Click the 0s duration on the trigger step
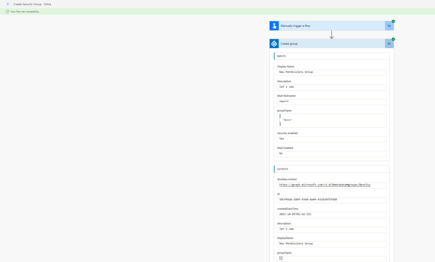 point(389,26)
